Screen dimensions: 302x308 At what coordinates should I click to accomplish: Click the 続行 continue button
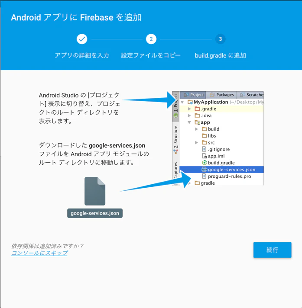point(272,250)
